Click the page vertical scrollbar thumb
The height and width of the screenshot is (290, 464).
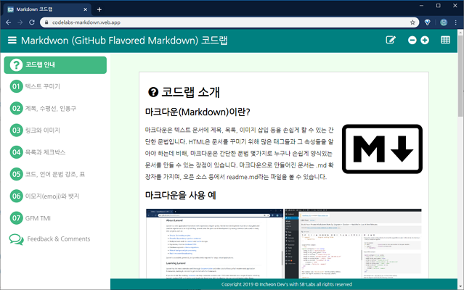tap(460, 77)
